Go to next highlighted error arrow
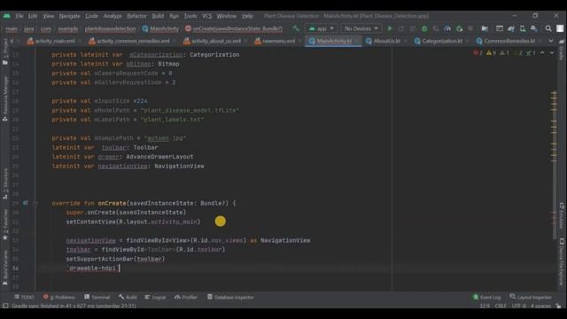 552,53
